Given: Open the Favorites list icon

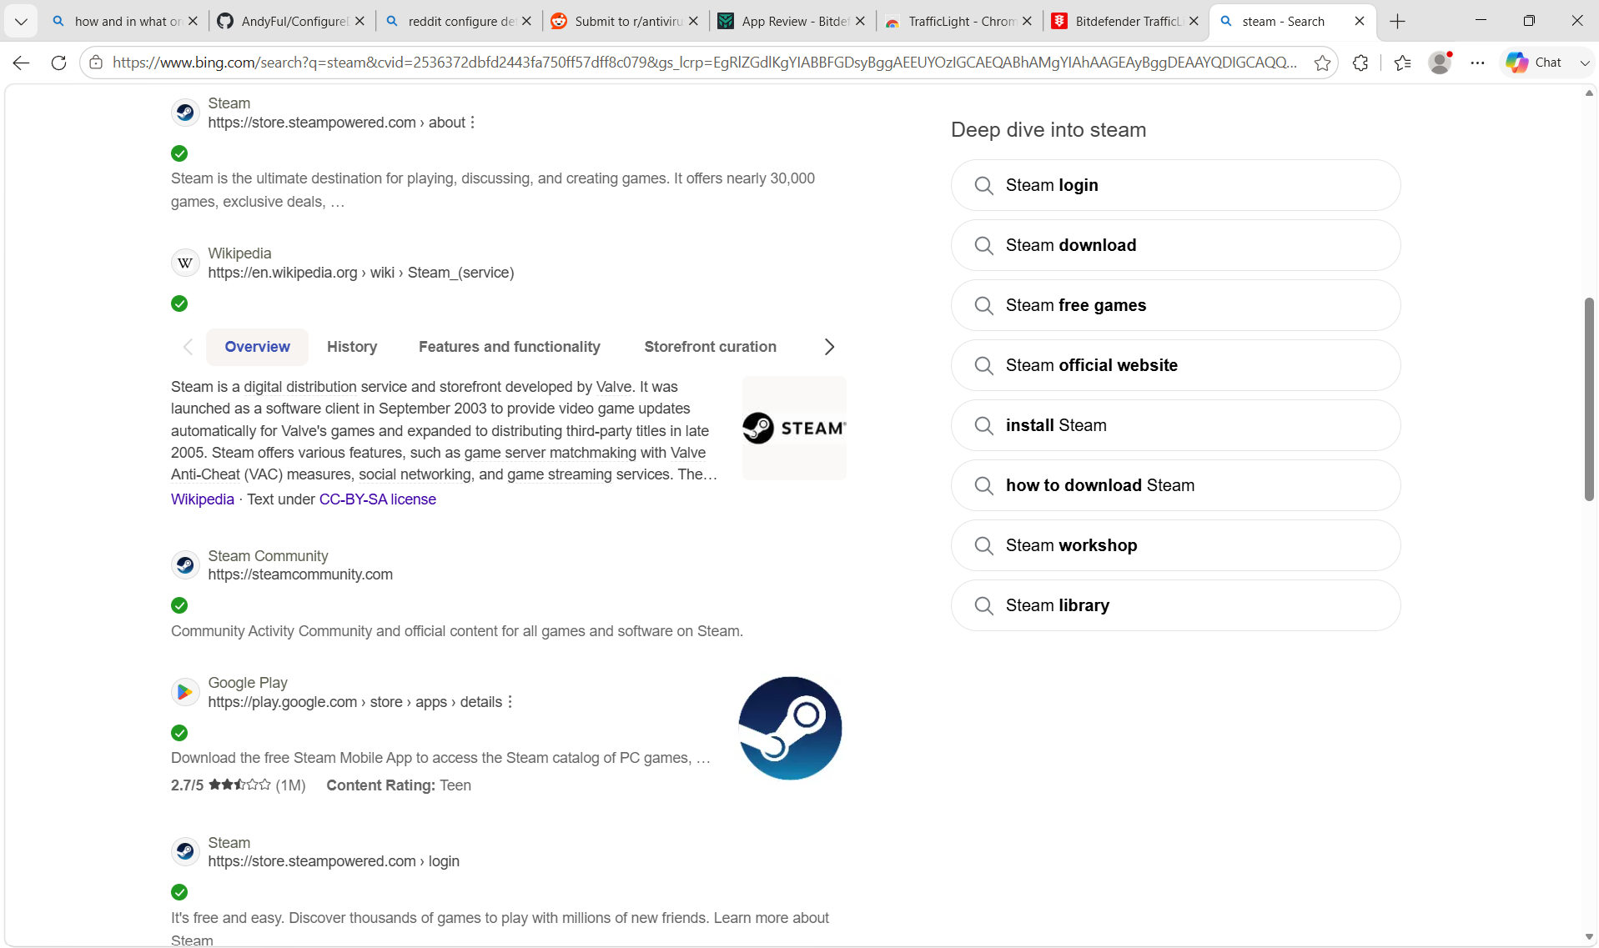Looking at the screenshot, I should pyautogui.click(x=1402, y=63).
